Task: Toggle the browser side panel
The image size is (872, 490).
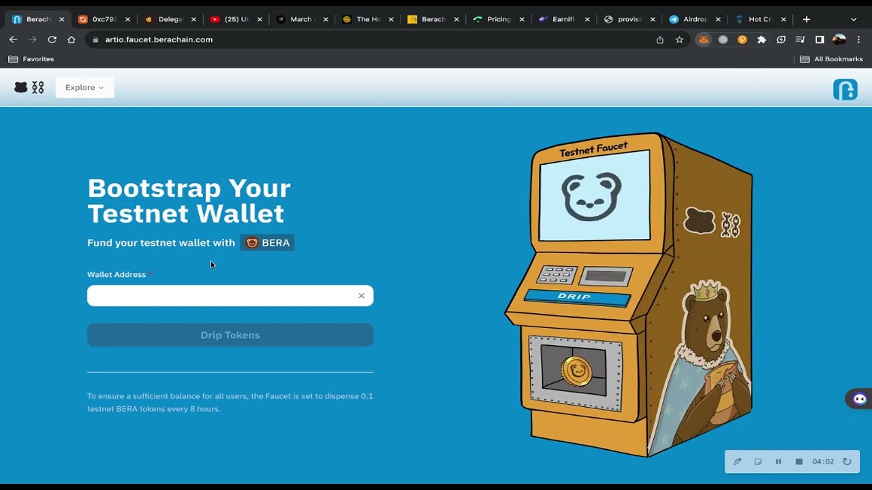Action: (x=820, y=39)
